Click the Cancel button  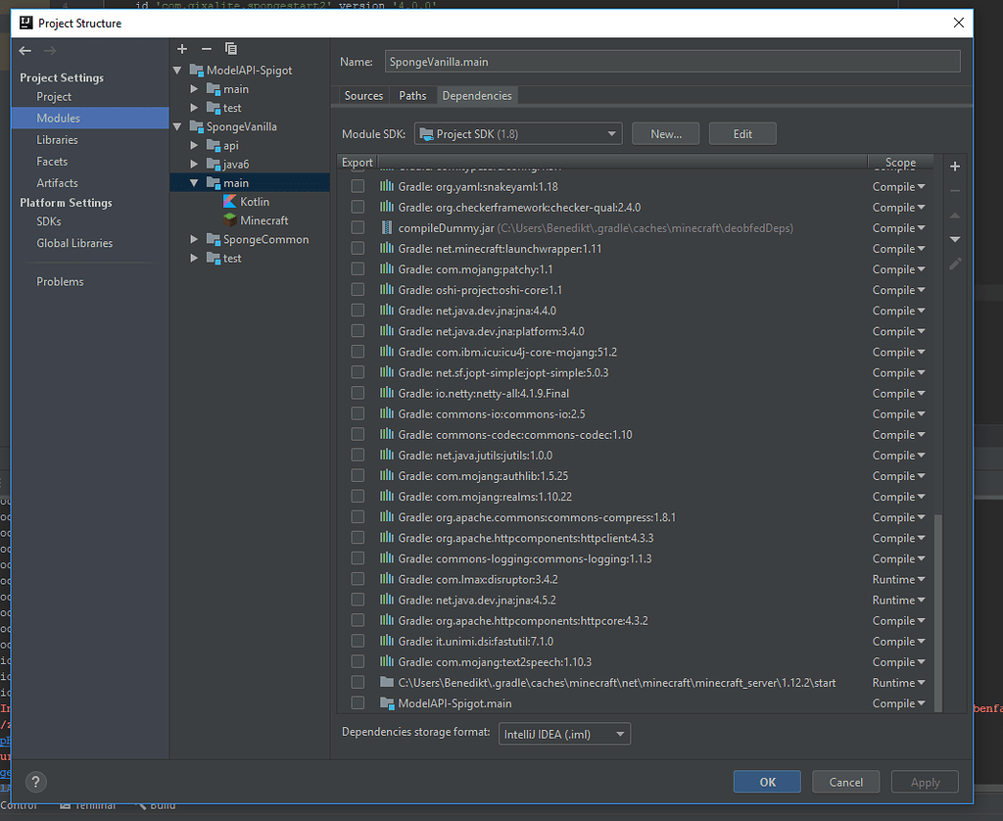point(845,782)
